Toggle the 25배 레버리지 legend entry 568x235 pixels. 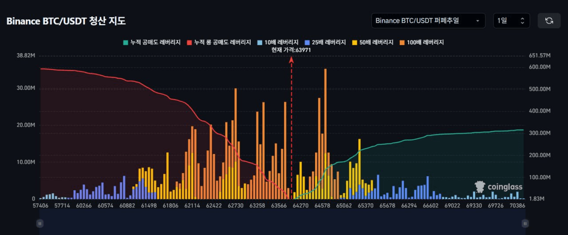pos(325,42)
